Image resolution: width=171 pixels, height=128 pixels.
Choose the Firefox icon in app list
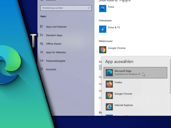point(109,84)
